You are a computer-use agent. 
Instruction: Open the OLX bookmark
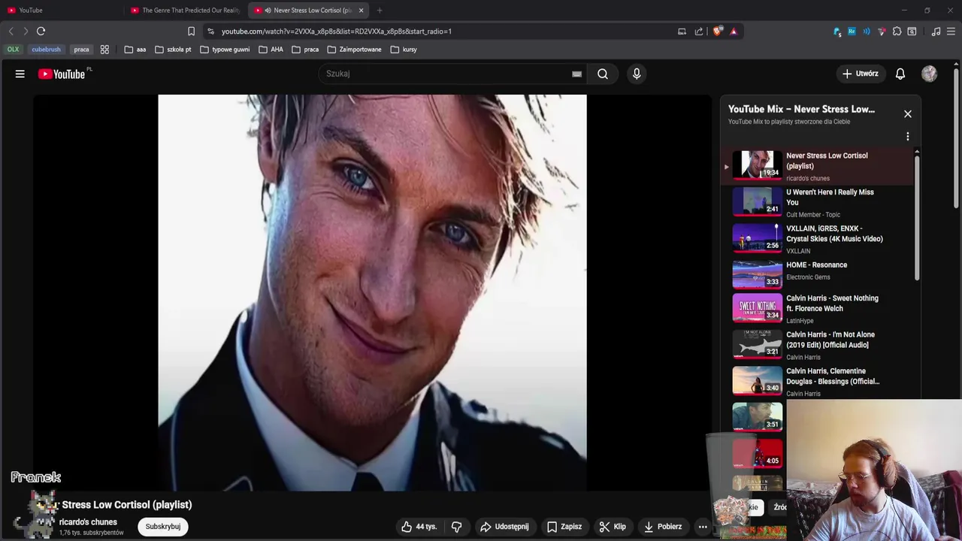click(13, 50)
